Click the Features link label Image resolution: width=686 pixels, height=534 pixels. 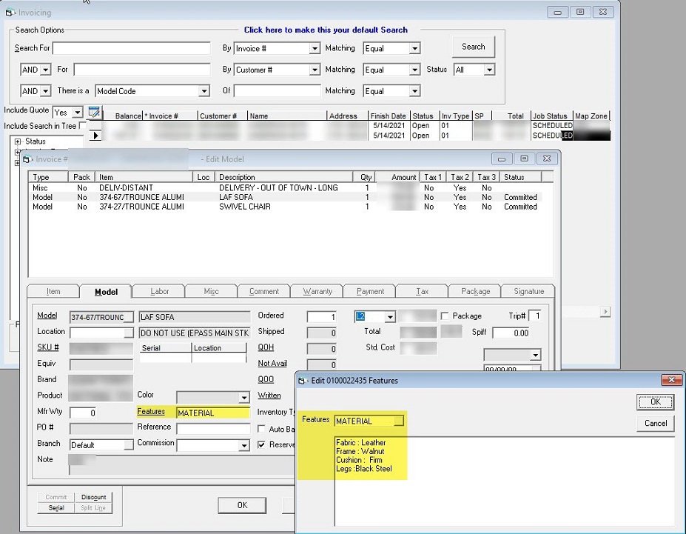151,412
